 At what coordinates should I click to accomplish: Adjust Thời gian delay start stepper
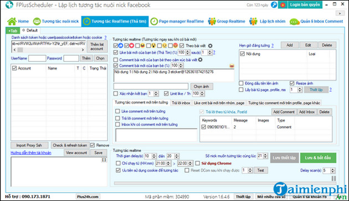pyautogui.click(x=154, y=156)
